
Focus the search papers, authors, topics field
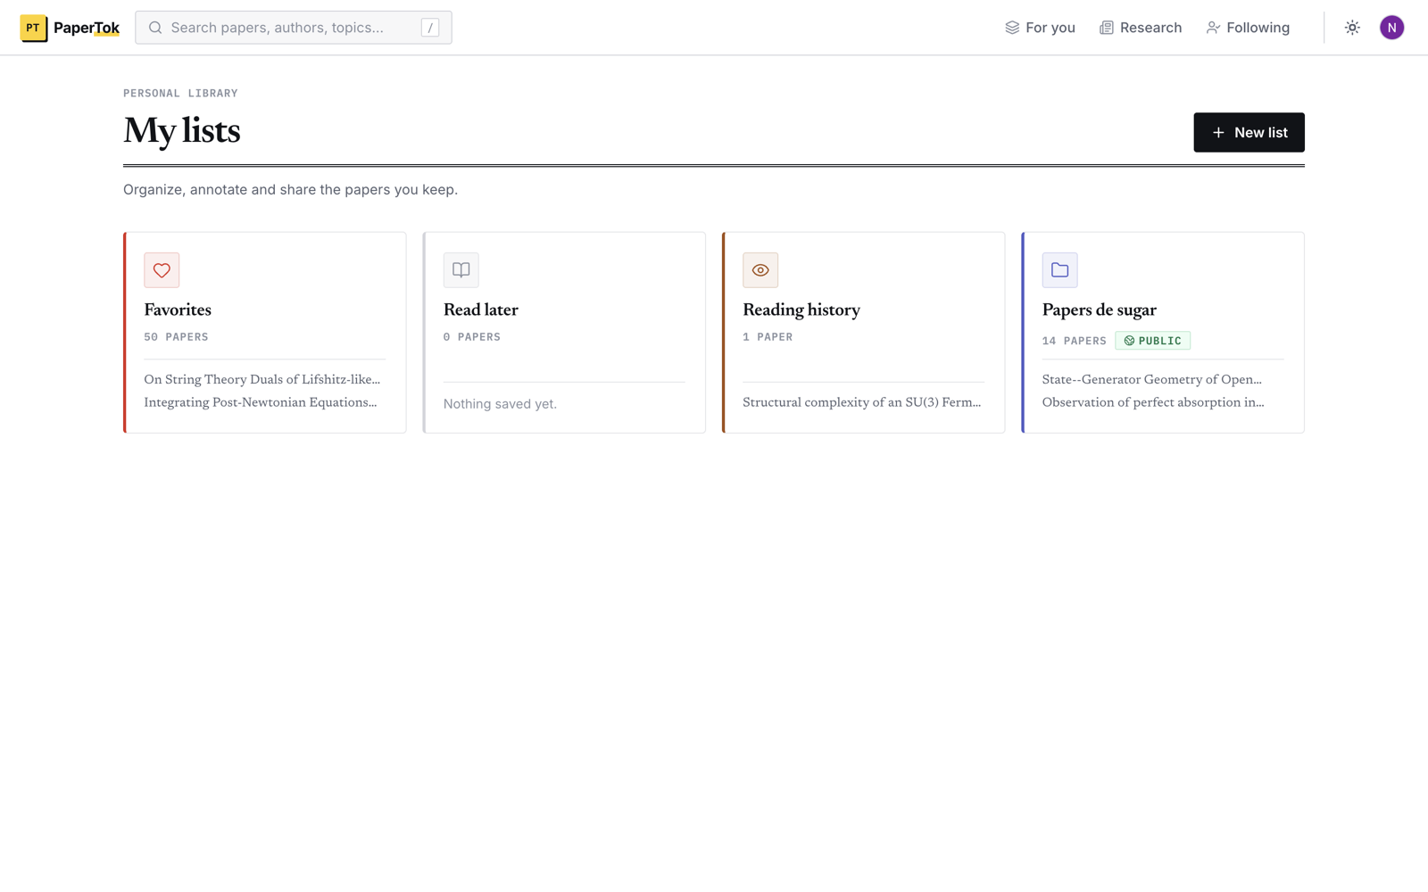[x=294, y=28]
